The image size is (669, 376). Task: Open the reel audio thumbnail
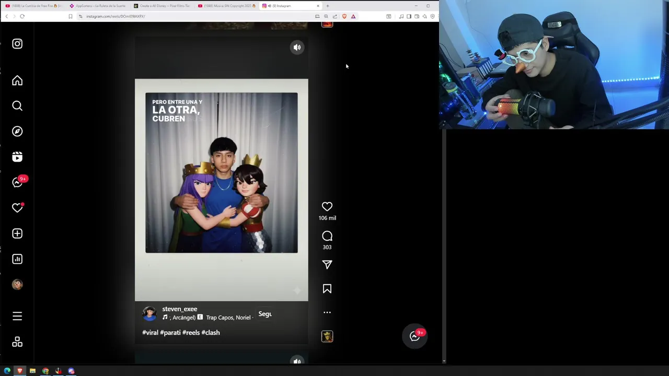(x=327, y=336)
